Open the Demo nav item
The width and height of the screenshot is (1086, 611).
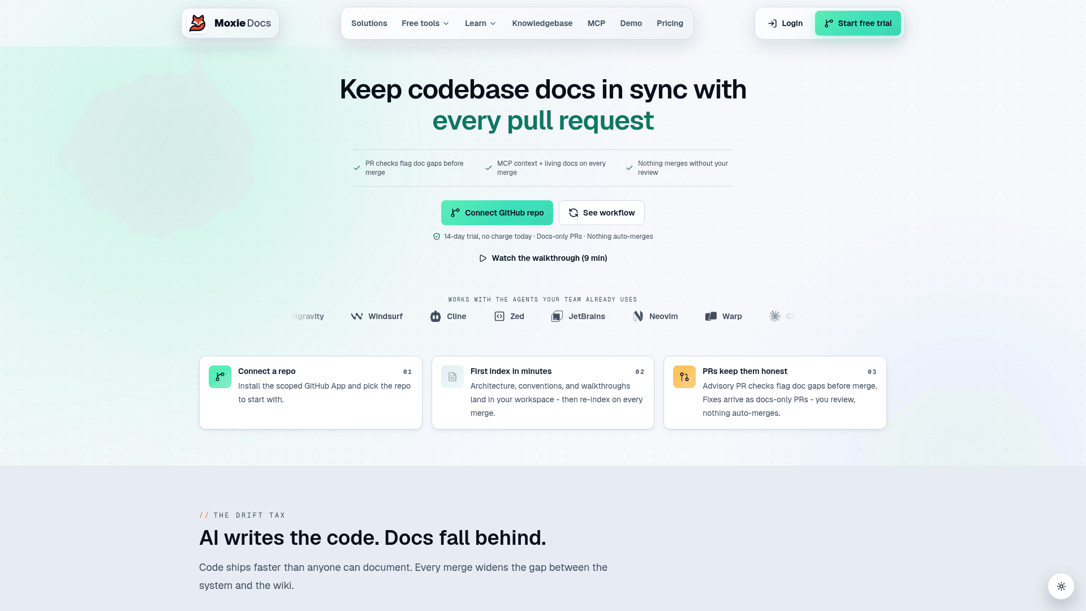631,23
